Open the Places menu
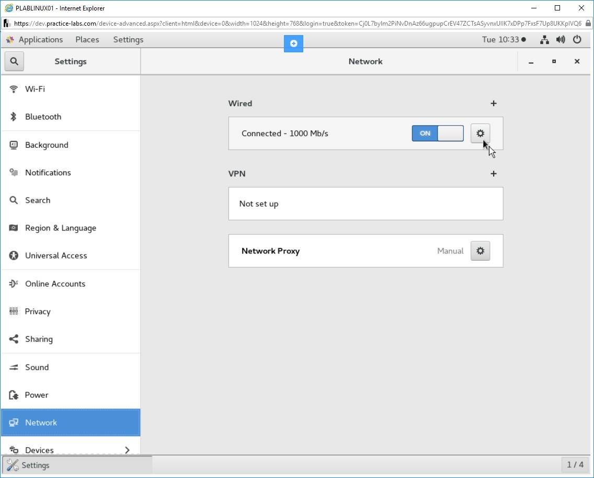 pos(87,39)
